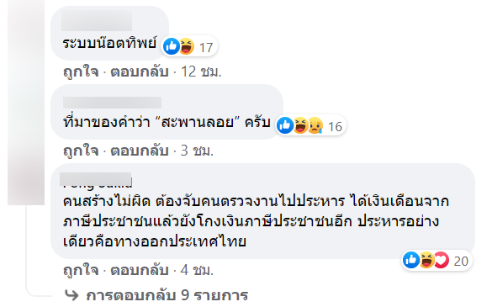
Task: Click laughing emoji on first comment
Action: click(187, 46)
